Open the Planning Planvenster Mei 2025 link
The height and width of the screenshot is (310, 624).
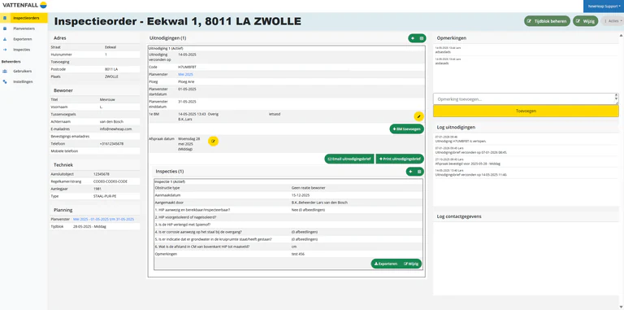point(103,219)
